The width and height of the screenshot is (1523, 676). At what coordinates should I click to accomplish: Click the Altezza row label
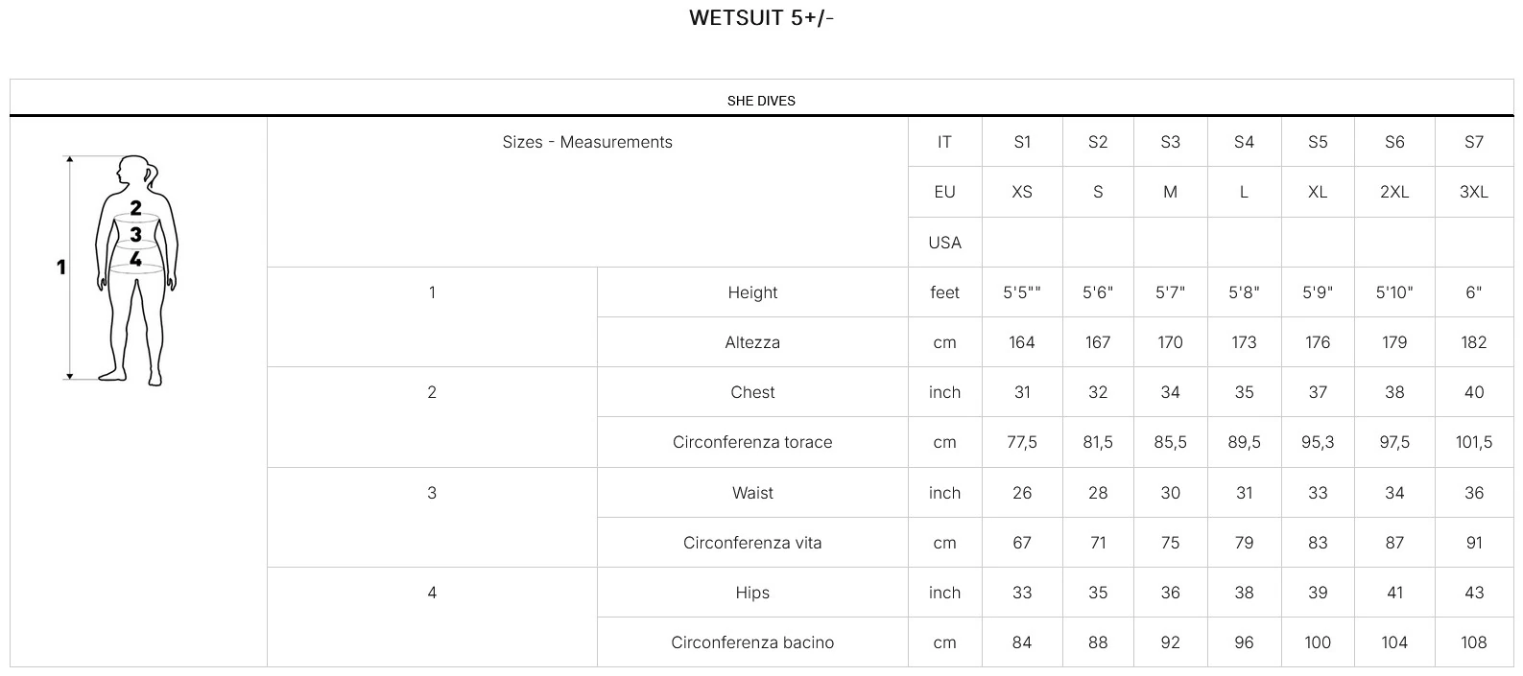(752, 342)
